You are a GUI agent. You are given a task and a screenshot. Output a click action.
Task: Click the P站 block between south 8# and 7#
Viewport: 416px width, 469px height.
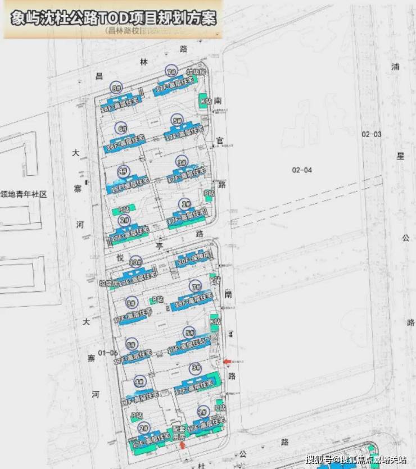coord(157,299)
